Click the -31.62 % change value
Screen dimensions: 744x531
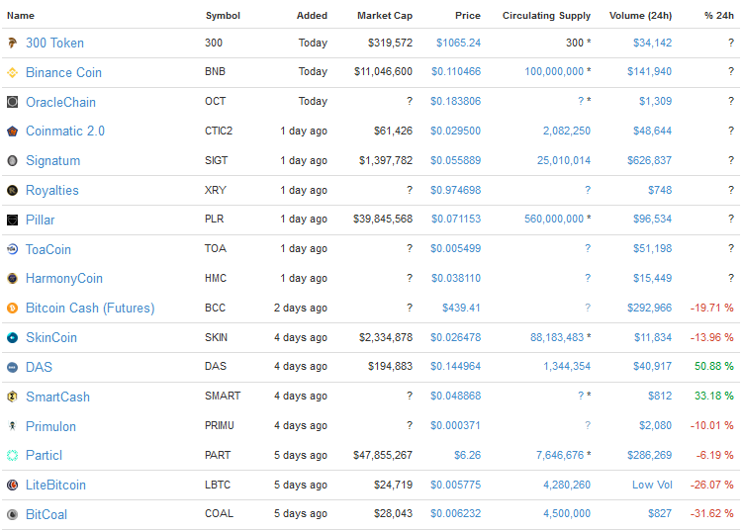pyautogui.click(x=712, y=513)
